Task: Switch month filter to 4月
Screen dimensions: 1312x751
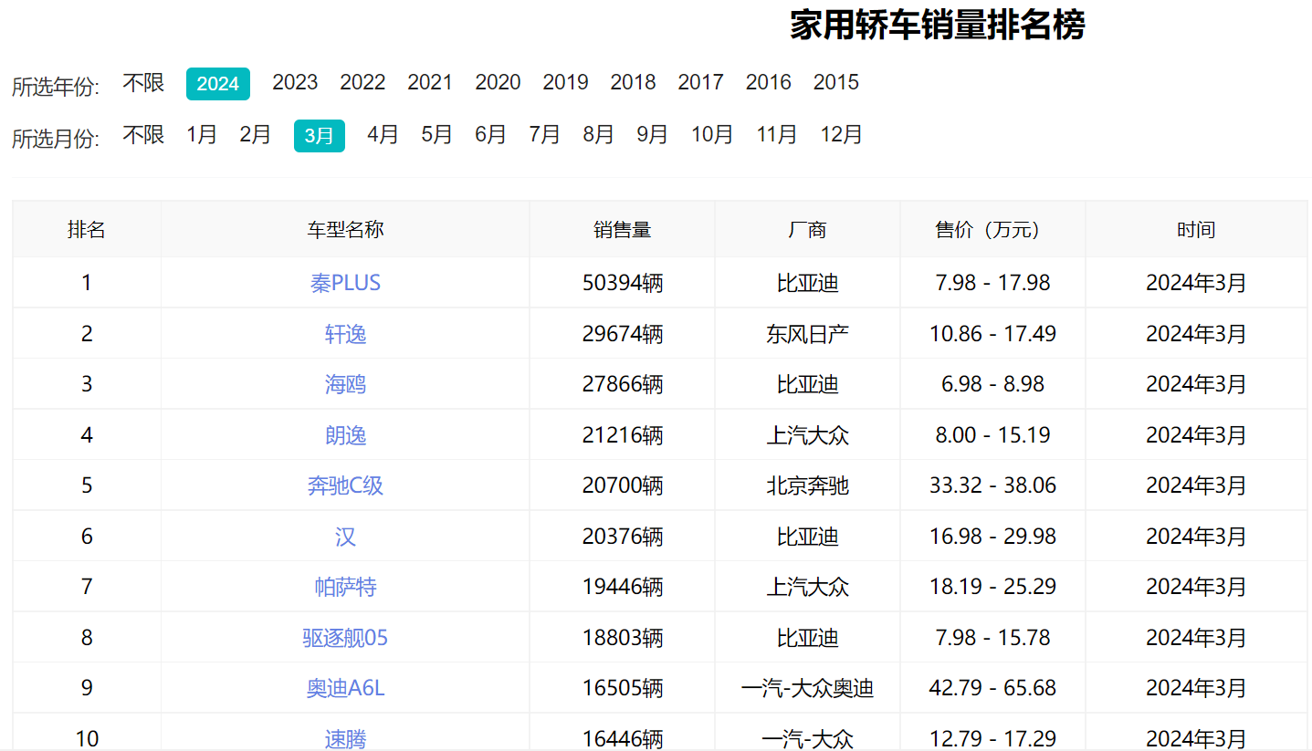Action: pos(383,135)
